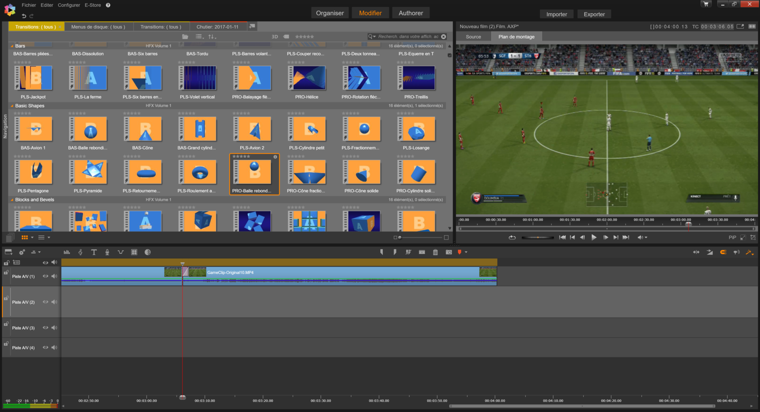760x412 pixels.
Task: Enable PiP mode in player
Action: click(732, 237)
